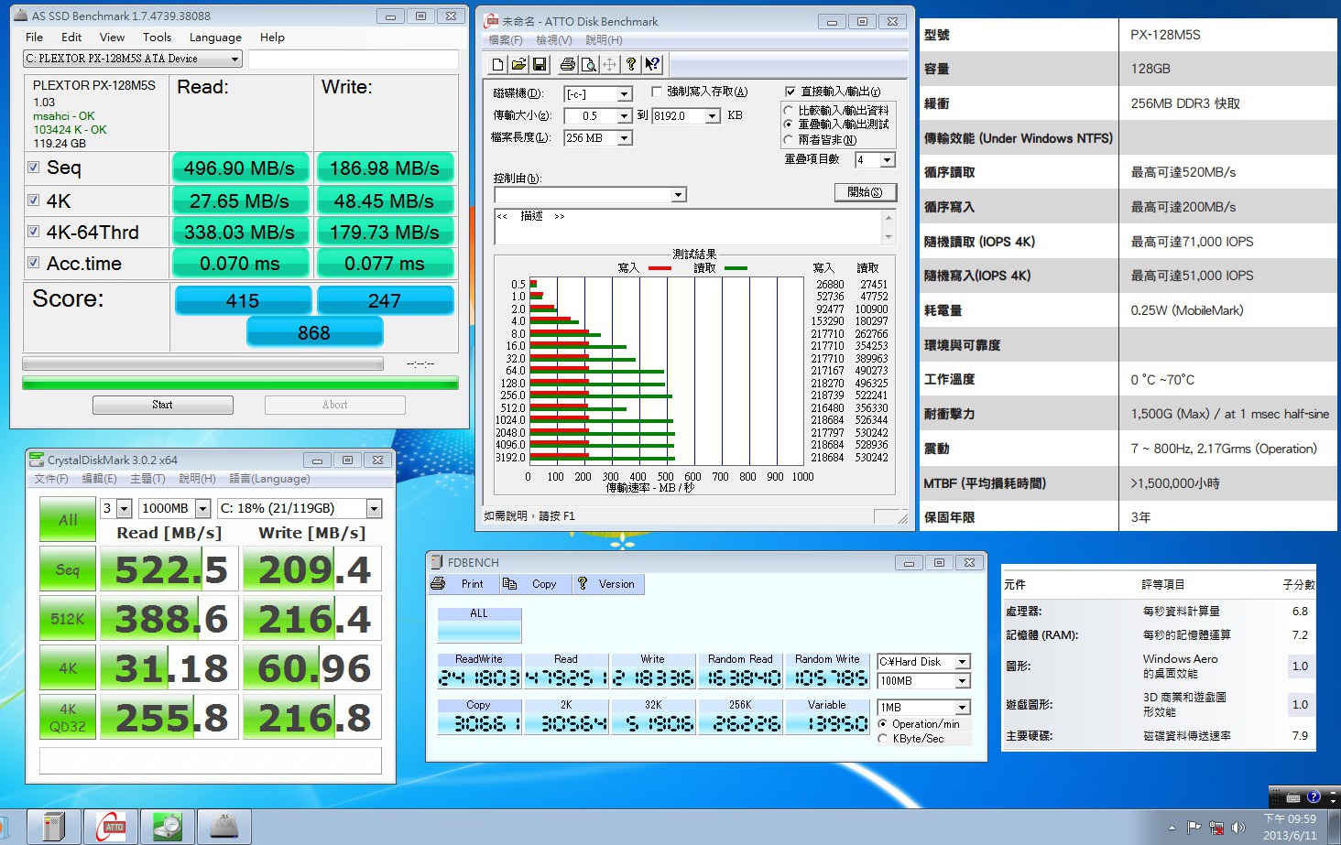1341x845 pixels.
Task: Toggle the Seq checkbox in AS SSD
Action: click(x=34, y=168)
